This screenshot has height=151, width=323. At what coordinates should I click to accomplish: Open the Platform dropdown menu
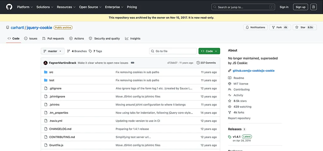tap(25, 7)
